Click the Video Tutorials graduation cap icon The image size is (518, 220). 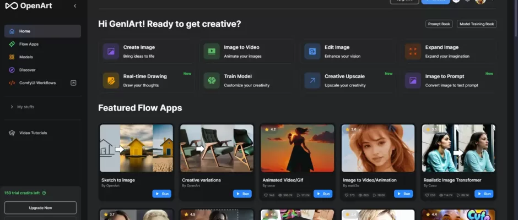12,133
